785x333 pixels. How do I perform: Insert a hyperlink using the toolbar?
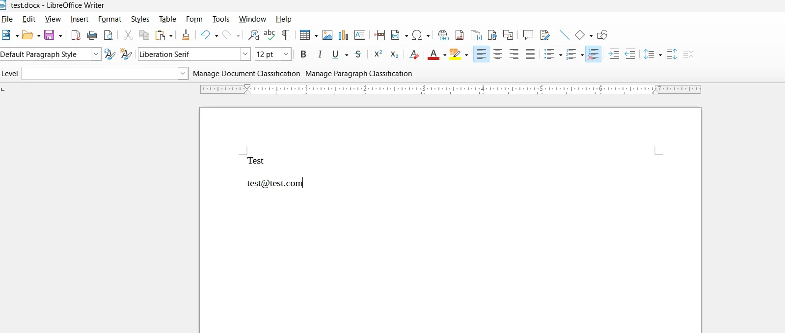click(443, 35)
